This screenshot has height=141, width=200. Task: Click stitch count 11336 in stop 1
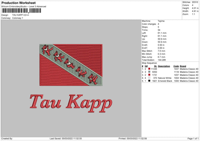click(154, 69)
